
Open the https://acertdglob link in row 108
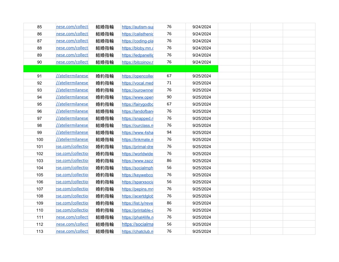click(x=137, y=196)
